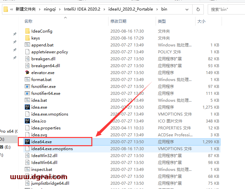245x189 pixels.
Task: Click the idea.properties file icon
Action: (27, 128)
